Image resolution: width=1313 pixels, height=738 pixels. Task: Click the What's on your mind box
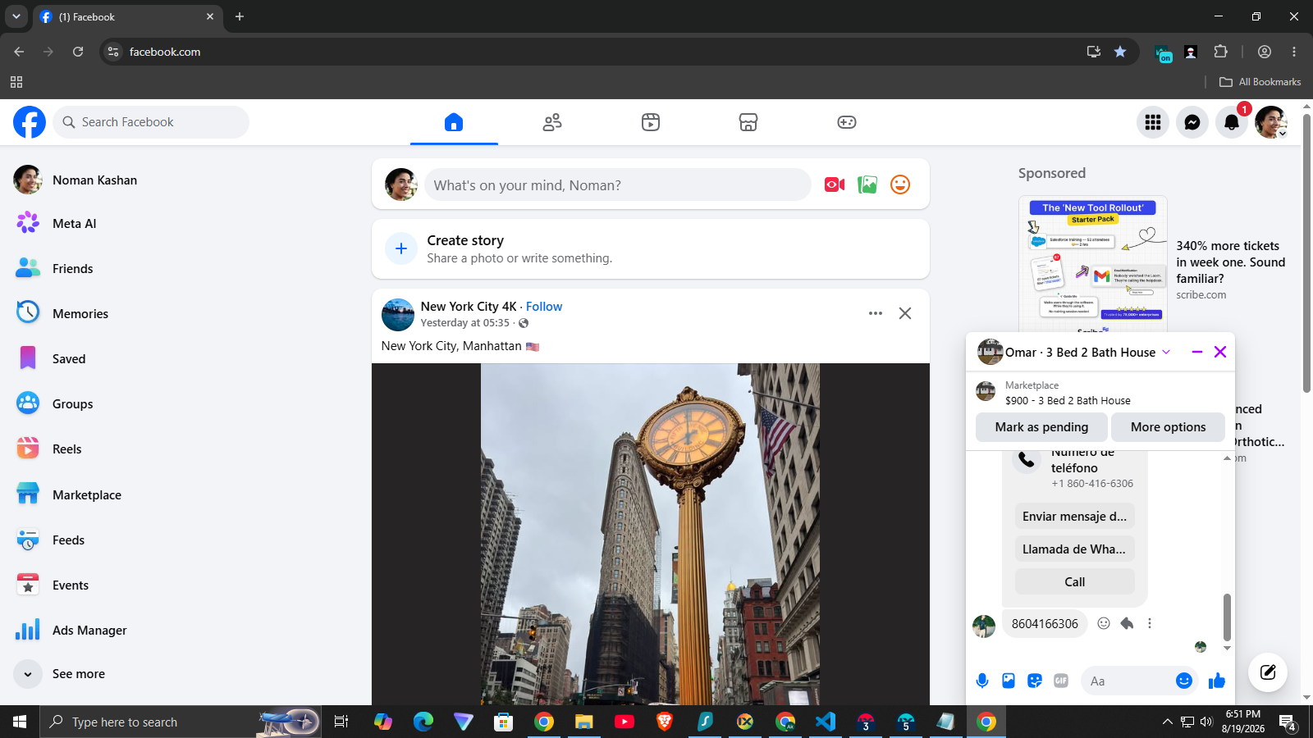tap(617, 184)
